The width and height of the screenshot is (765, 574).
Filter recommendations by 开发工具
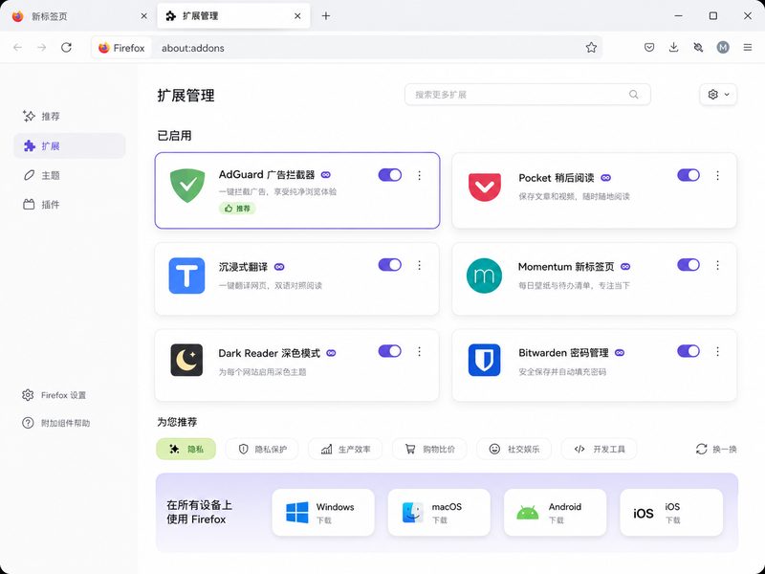point(600,449)
